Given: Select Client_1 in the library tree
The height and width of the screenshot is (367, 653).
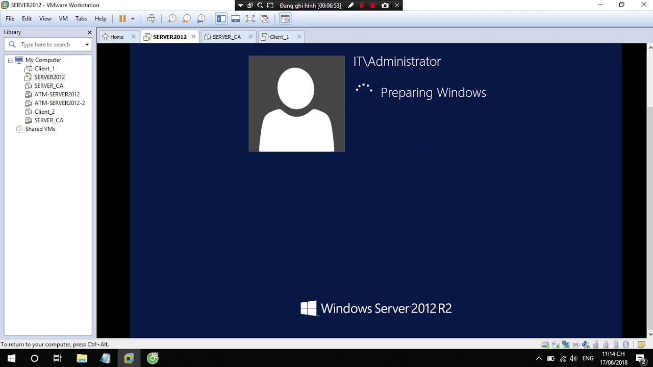Looking at the screenshot, I should coord(44,68).
